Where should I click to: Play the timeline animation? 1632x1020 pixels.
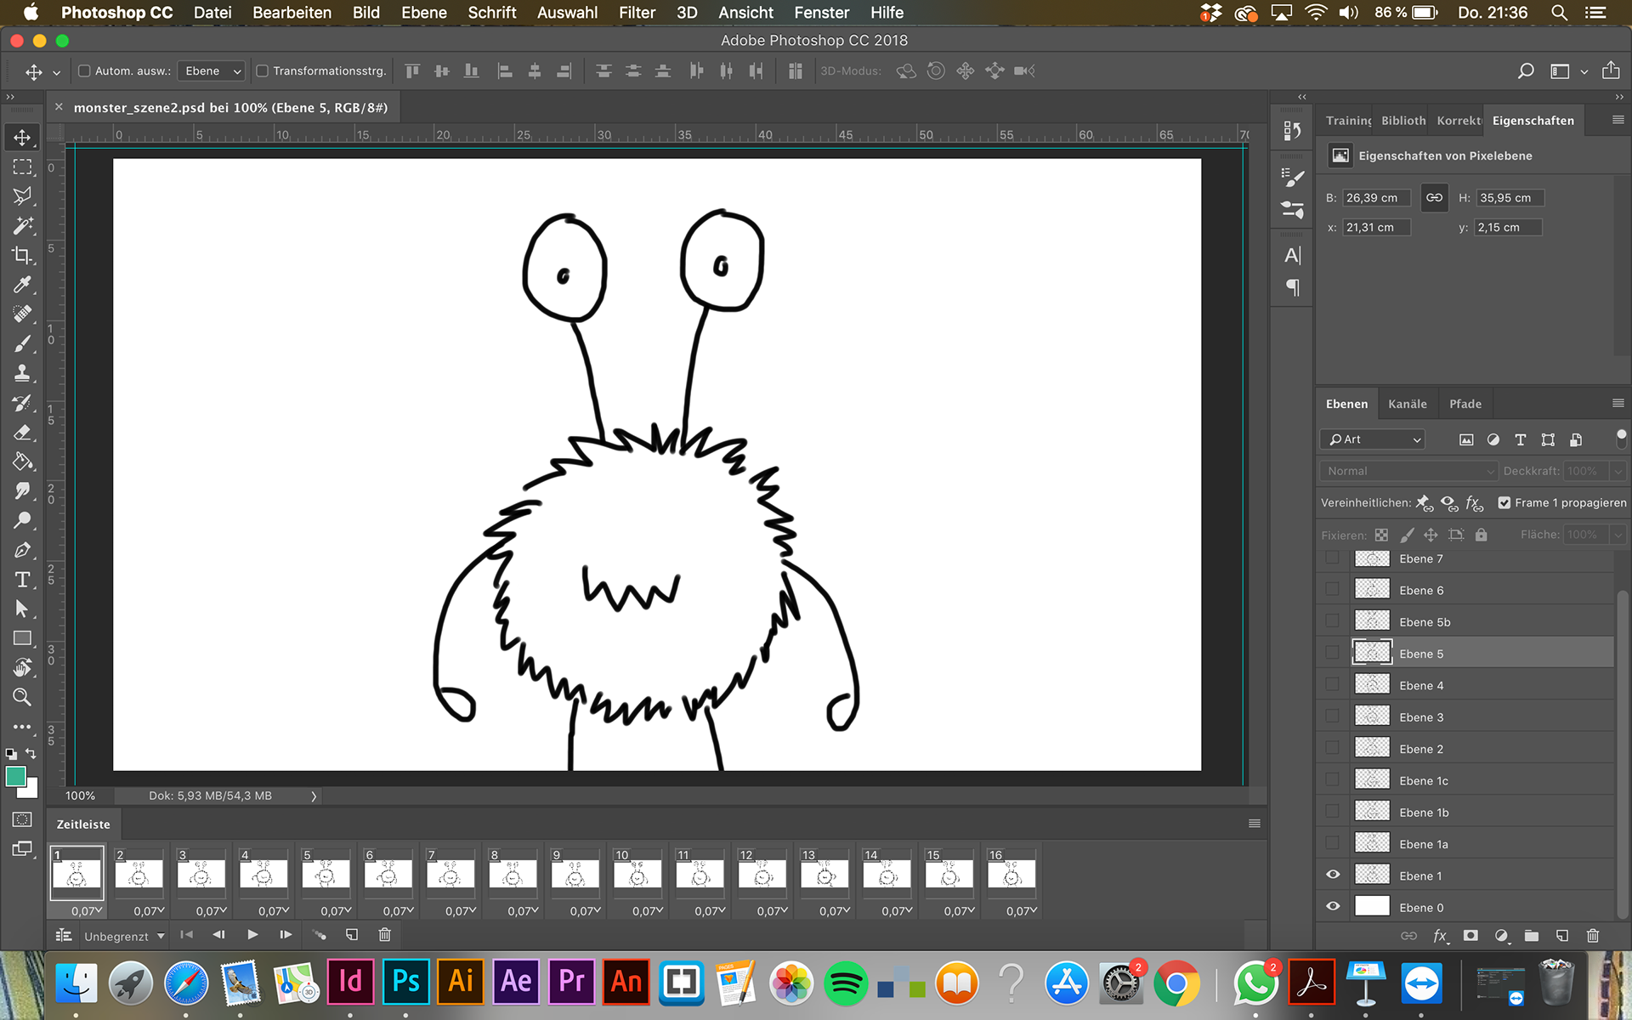[x=252, y=935]
